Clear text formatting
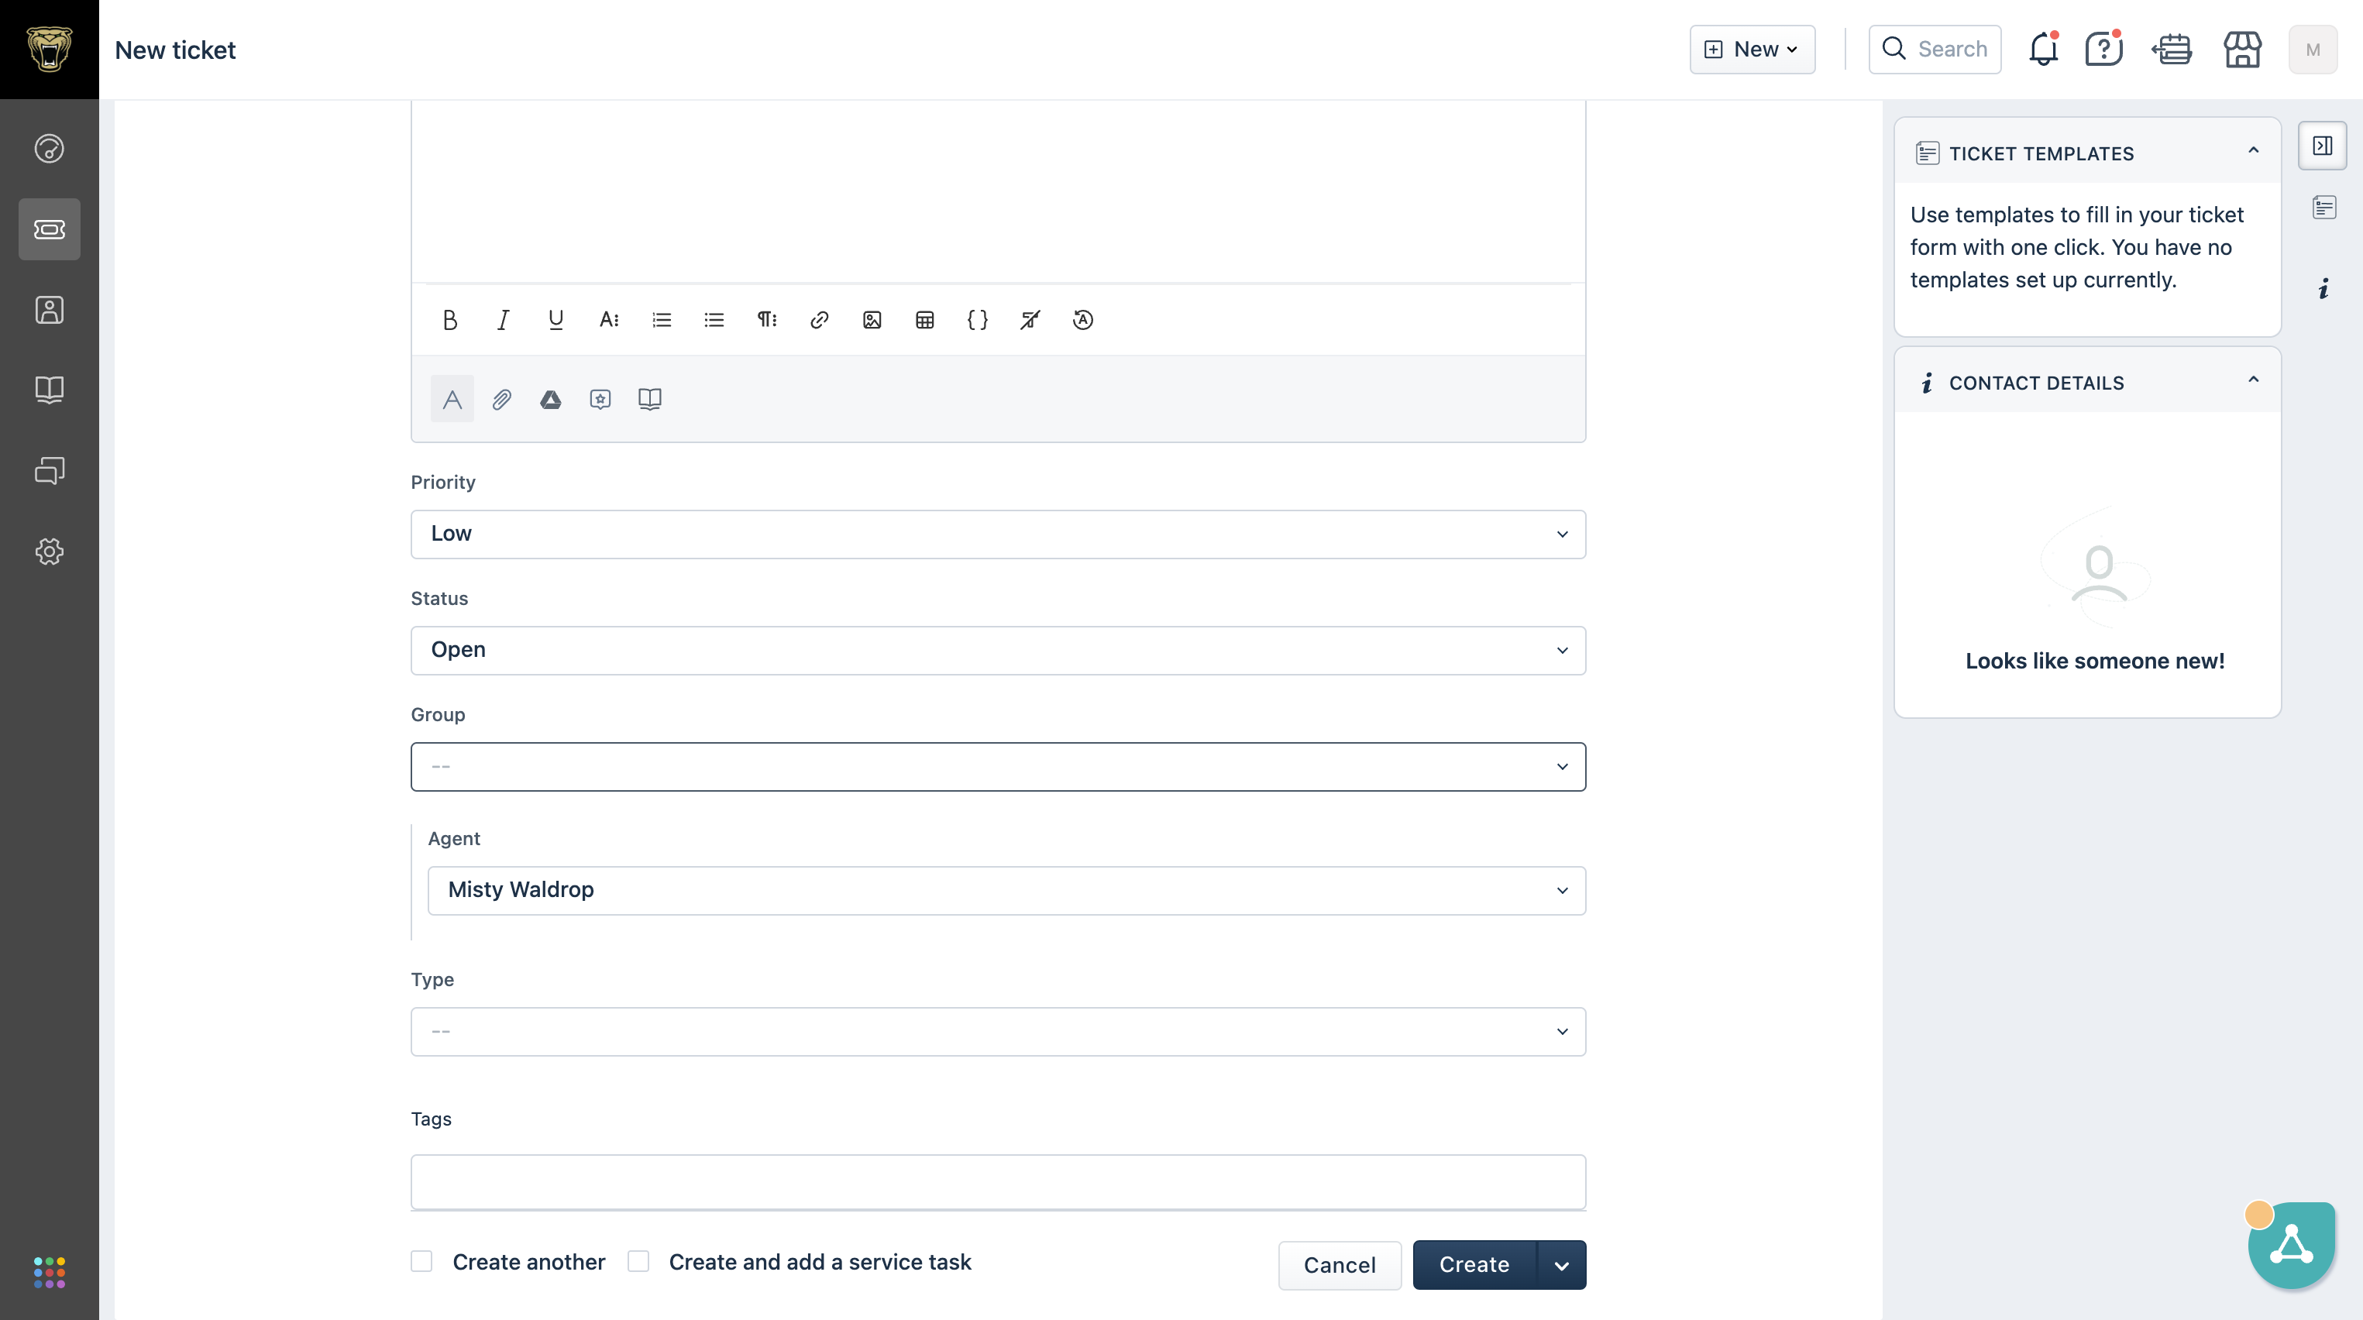 (x=1030, y=320)
